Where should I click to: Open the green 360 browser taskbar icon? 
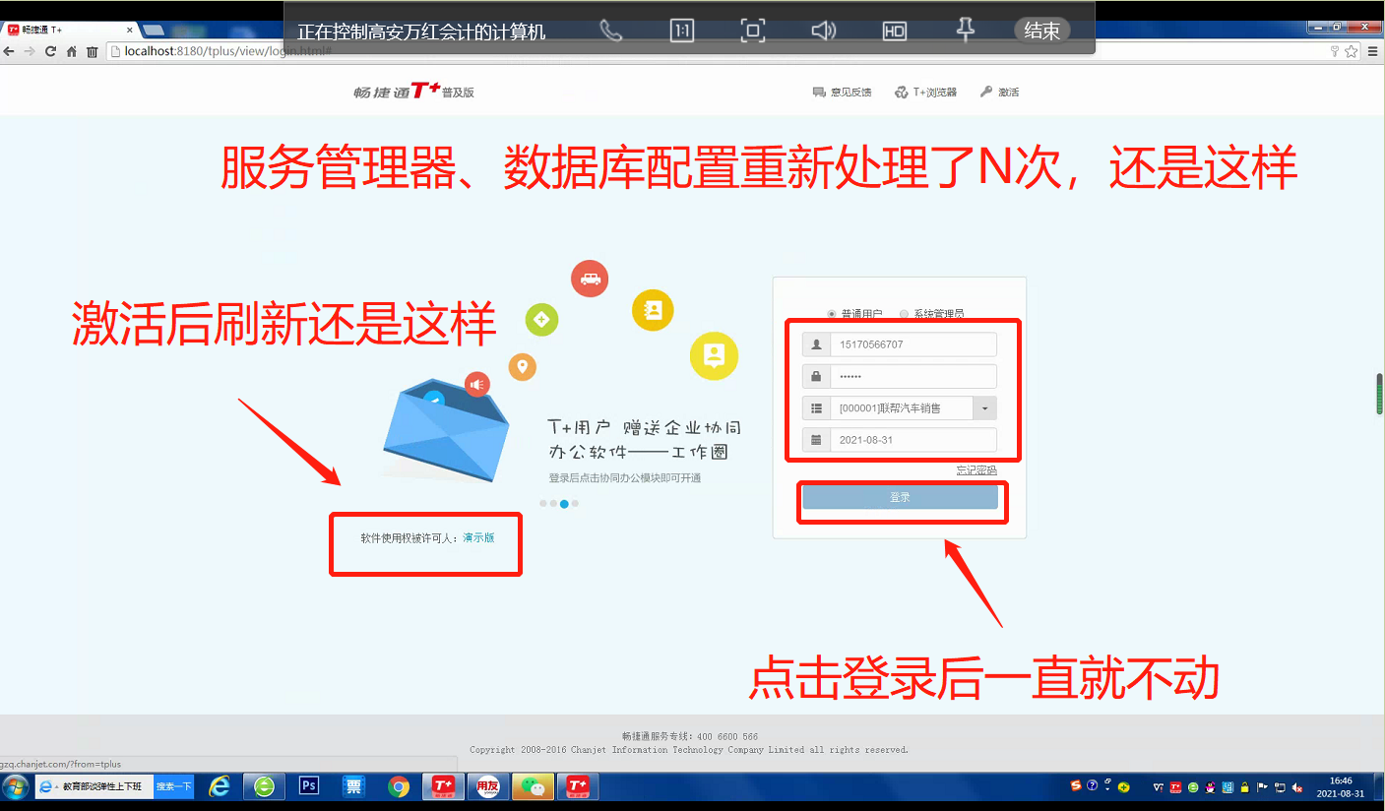[264, 786]
